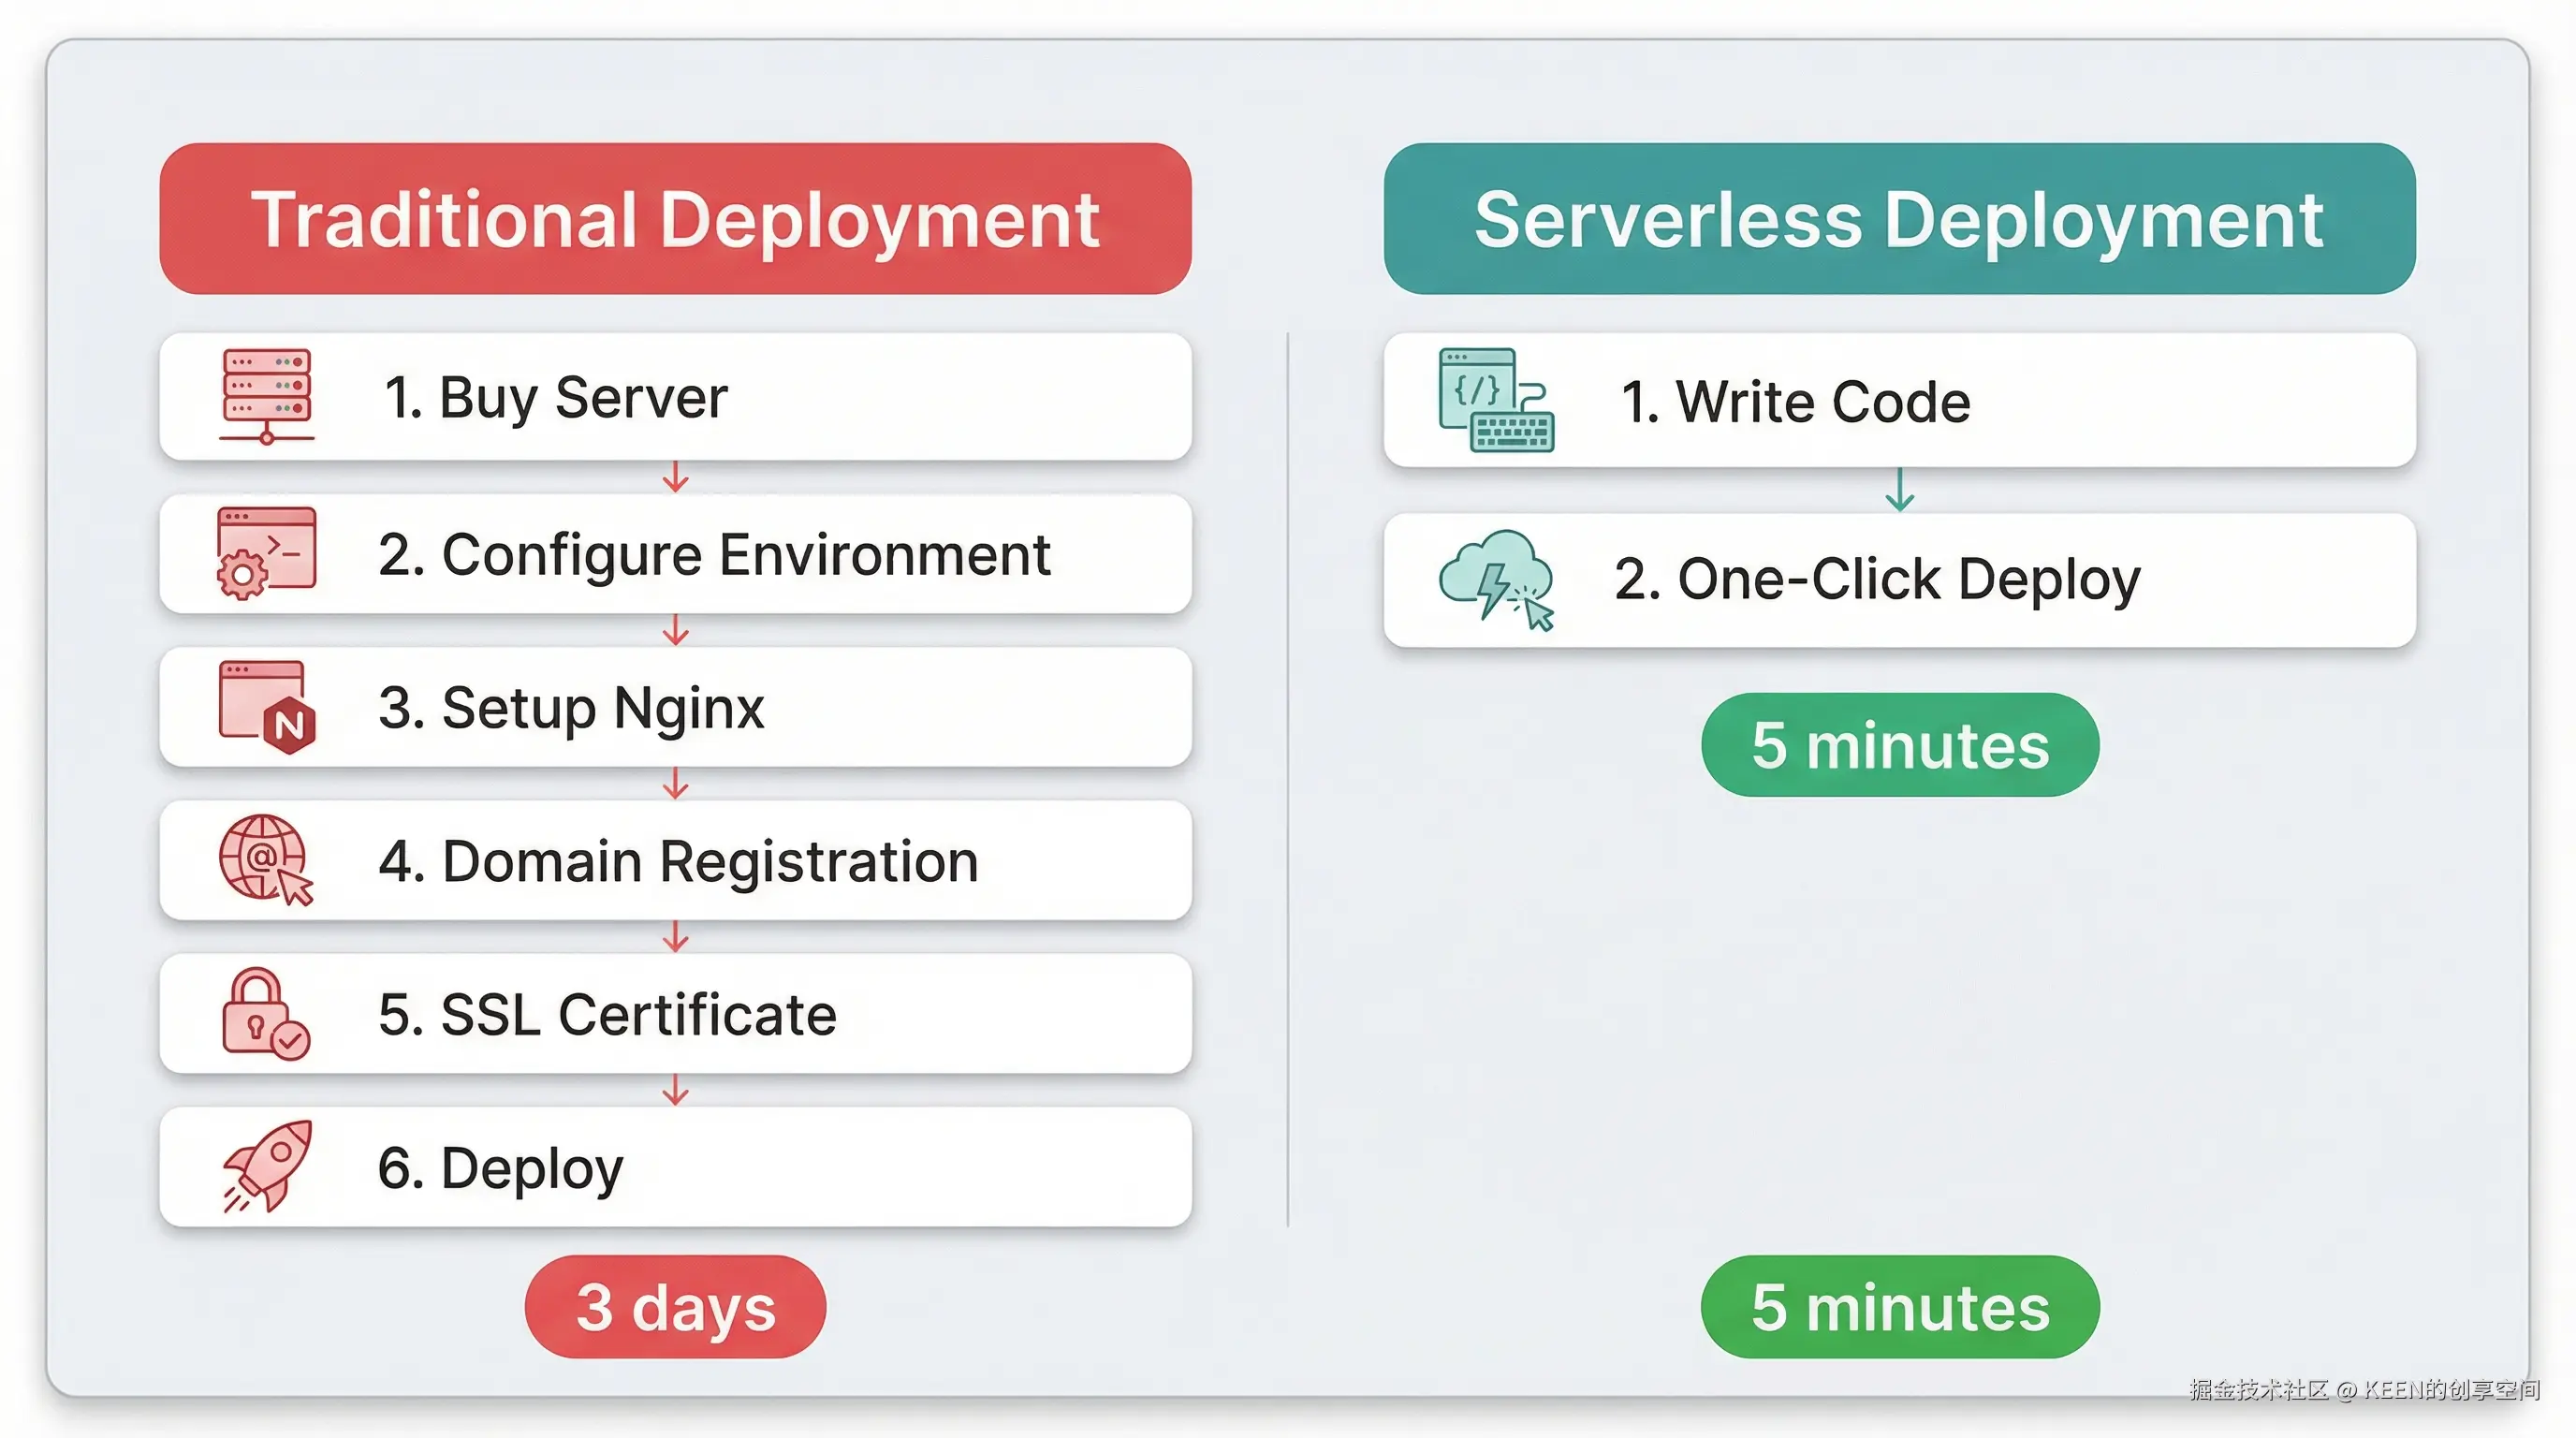The image size is (2576, 1438).
Task: Click the Setup Nginx step row
Action: [675, 708]
